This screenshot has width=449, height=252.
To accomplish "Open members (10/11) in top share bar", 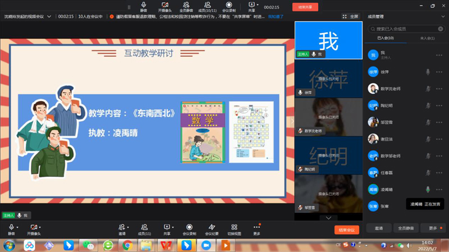I will tap(207, 7).
